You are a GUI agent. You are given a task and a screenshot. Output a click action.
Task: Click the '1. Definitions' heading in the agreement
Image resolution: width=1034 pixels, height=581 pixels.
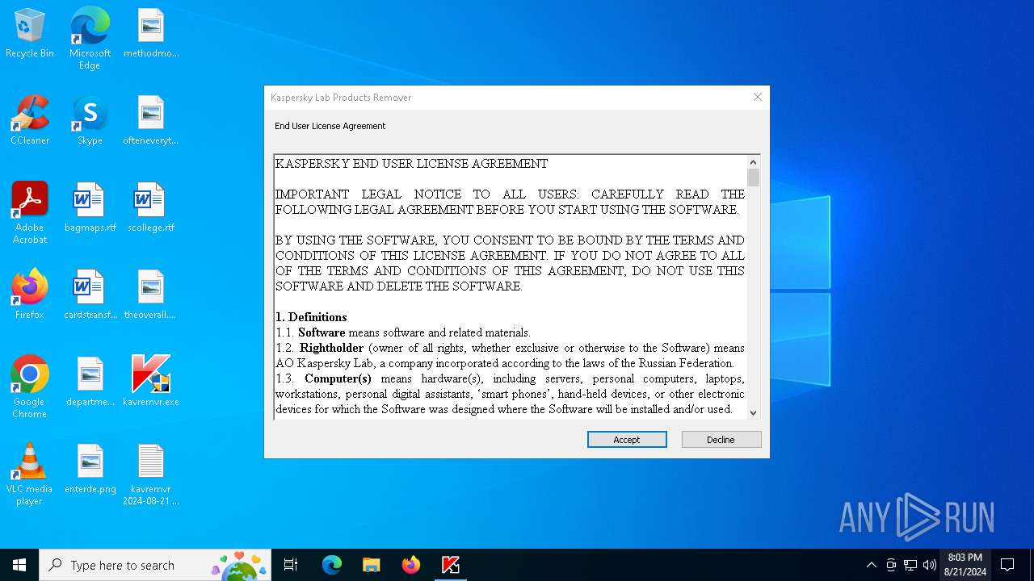click(311, 317)
